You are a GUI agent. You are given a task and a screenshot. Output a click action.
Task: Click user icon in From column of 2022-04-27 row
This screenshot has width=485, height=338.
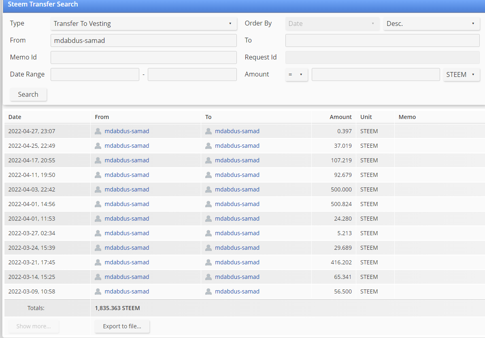click(x=98, y=131)
